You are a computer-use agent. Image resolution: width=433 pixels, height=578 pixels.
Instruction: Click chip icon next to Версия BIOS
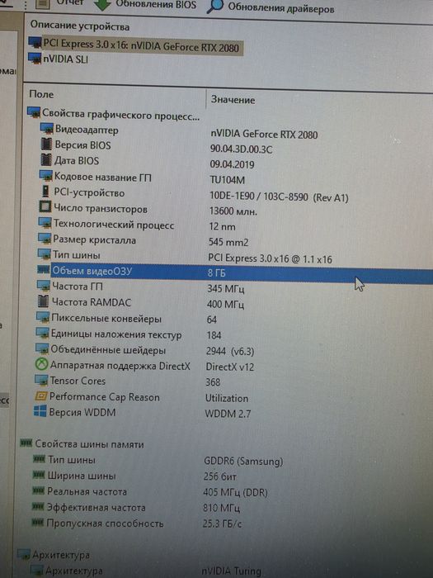46,144
